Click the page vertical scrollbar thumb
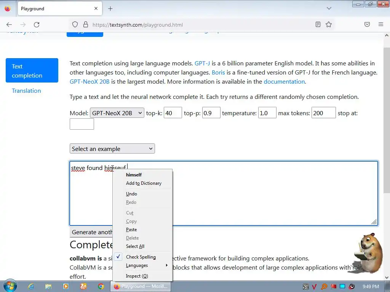 pos(387,120)
